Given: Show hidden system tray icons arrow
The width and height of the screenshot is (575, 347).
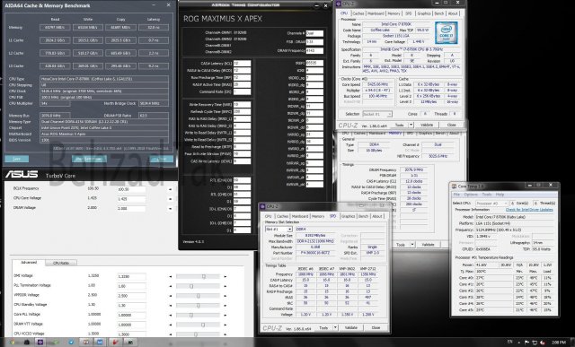Looking at the screenshot, I should click(519, 343).
